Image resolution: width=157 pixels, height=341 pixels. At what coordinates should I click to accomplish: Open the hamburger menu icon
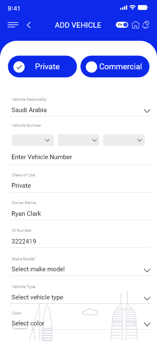[x=13, y=25]
